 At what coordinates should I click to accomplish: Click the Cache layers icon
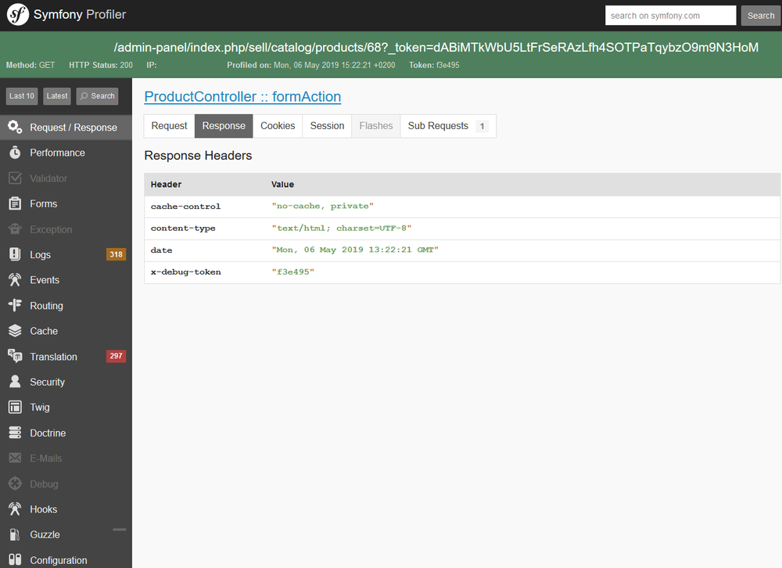coord(15,331)
